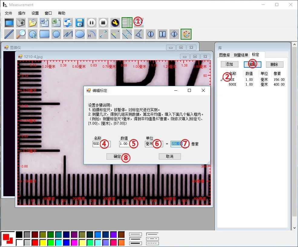
Task: Open the 窗口 menu
Action: point(48,13)
